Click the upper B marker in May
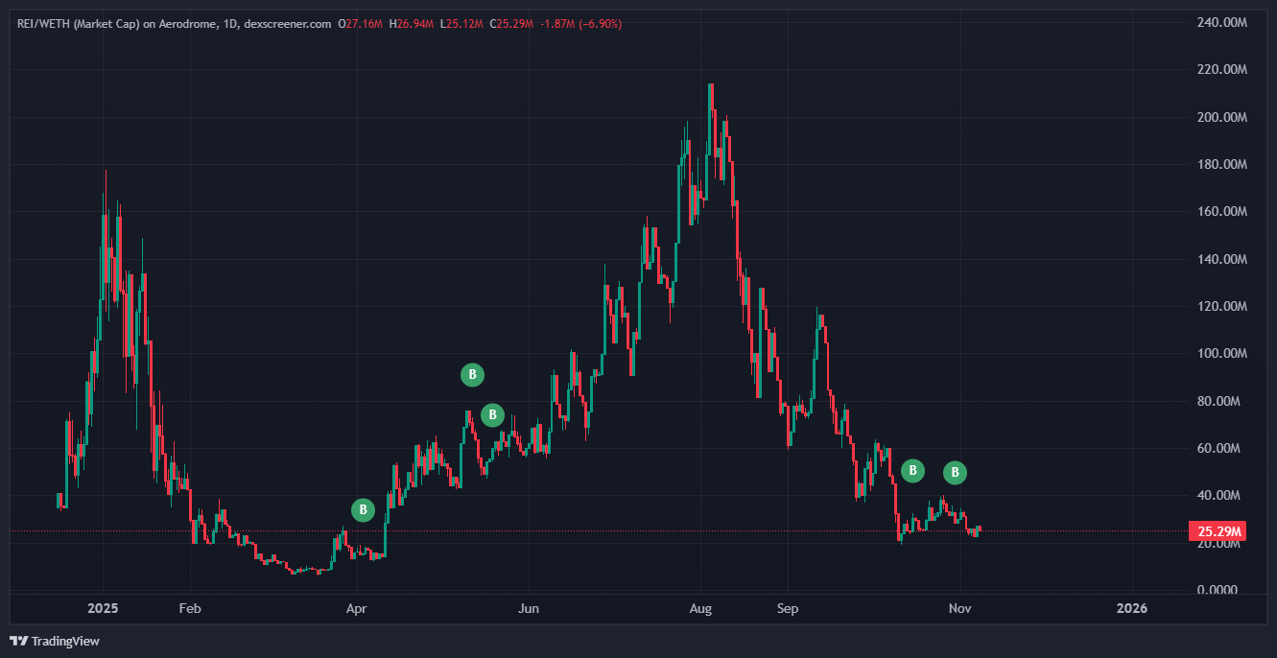1277x658 pixels. [x=472, y=375]
